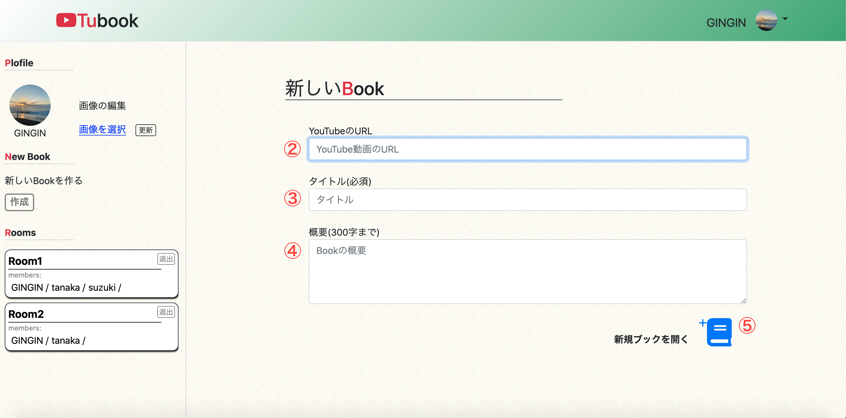
Task: Click the 作成 button
Action: point(19,202)
